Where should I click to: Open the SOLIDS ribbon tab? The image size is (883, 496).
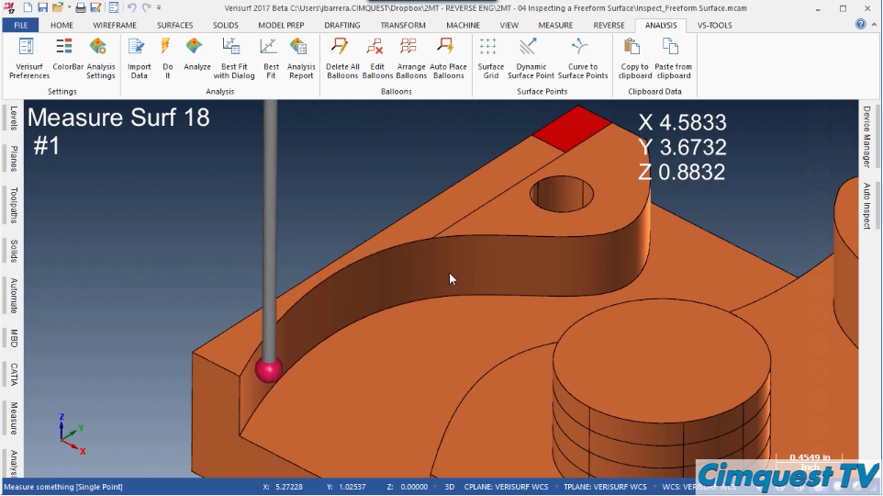coord(225,25)
